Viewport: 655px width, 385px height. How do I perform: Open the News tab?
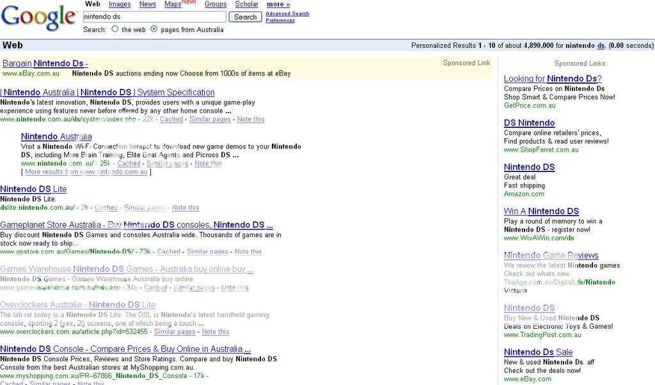(148, 4)
